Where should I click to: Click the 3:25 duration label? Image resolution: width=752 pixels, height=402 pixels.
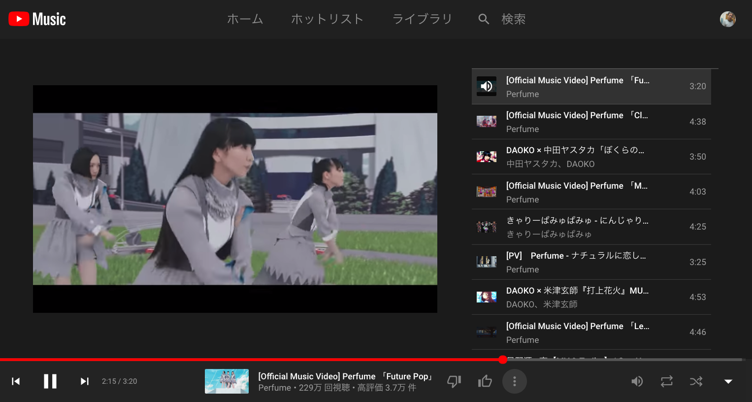pos(698,262)
